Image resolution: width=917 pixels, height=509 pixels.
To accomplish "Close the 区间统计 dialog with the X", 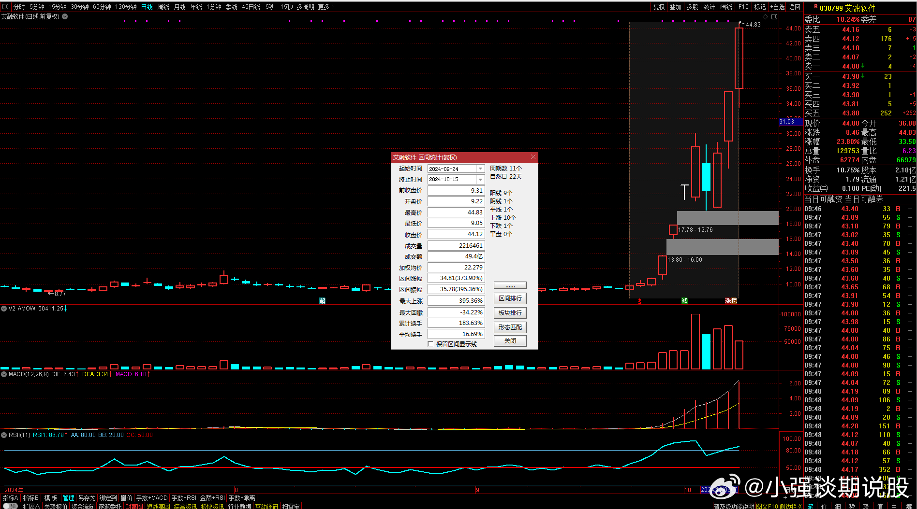I will click(533, 157).
